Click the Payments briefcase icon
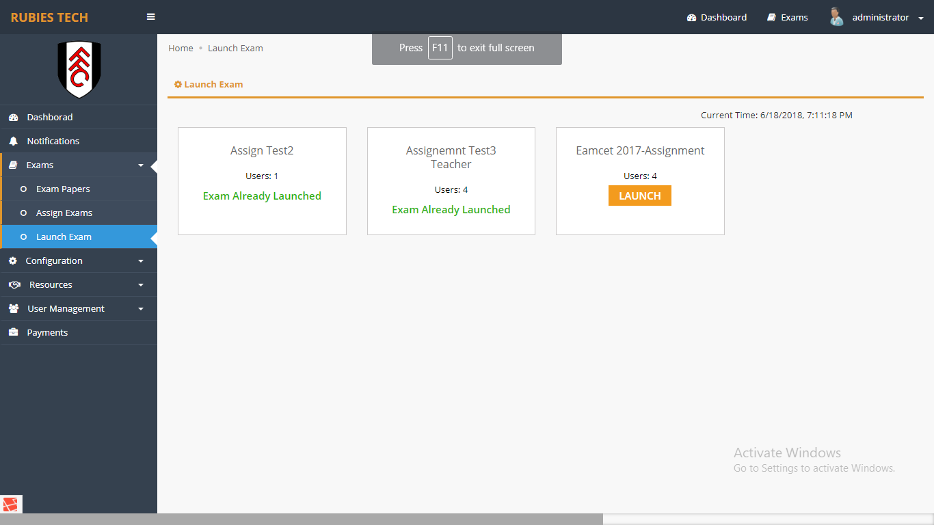 click(x=13, y=333)
